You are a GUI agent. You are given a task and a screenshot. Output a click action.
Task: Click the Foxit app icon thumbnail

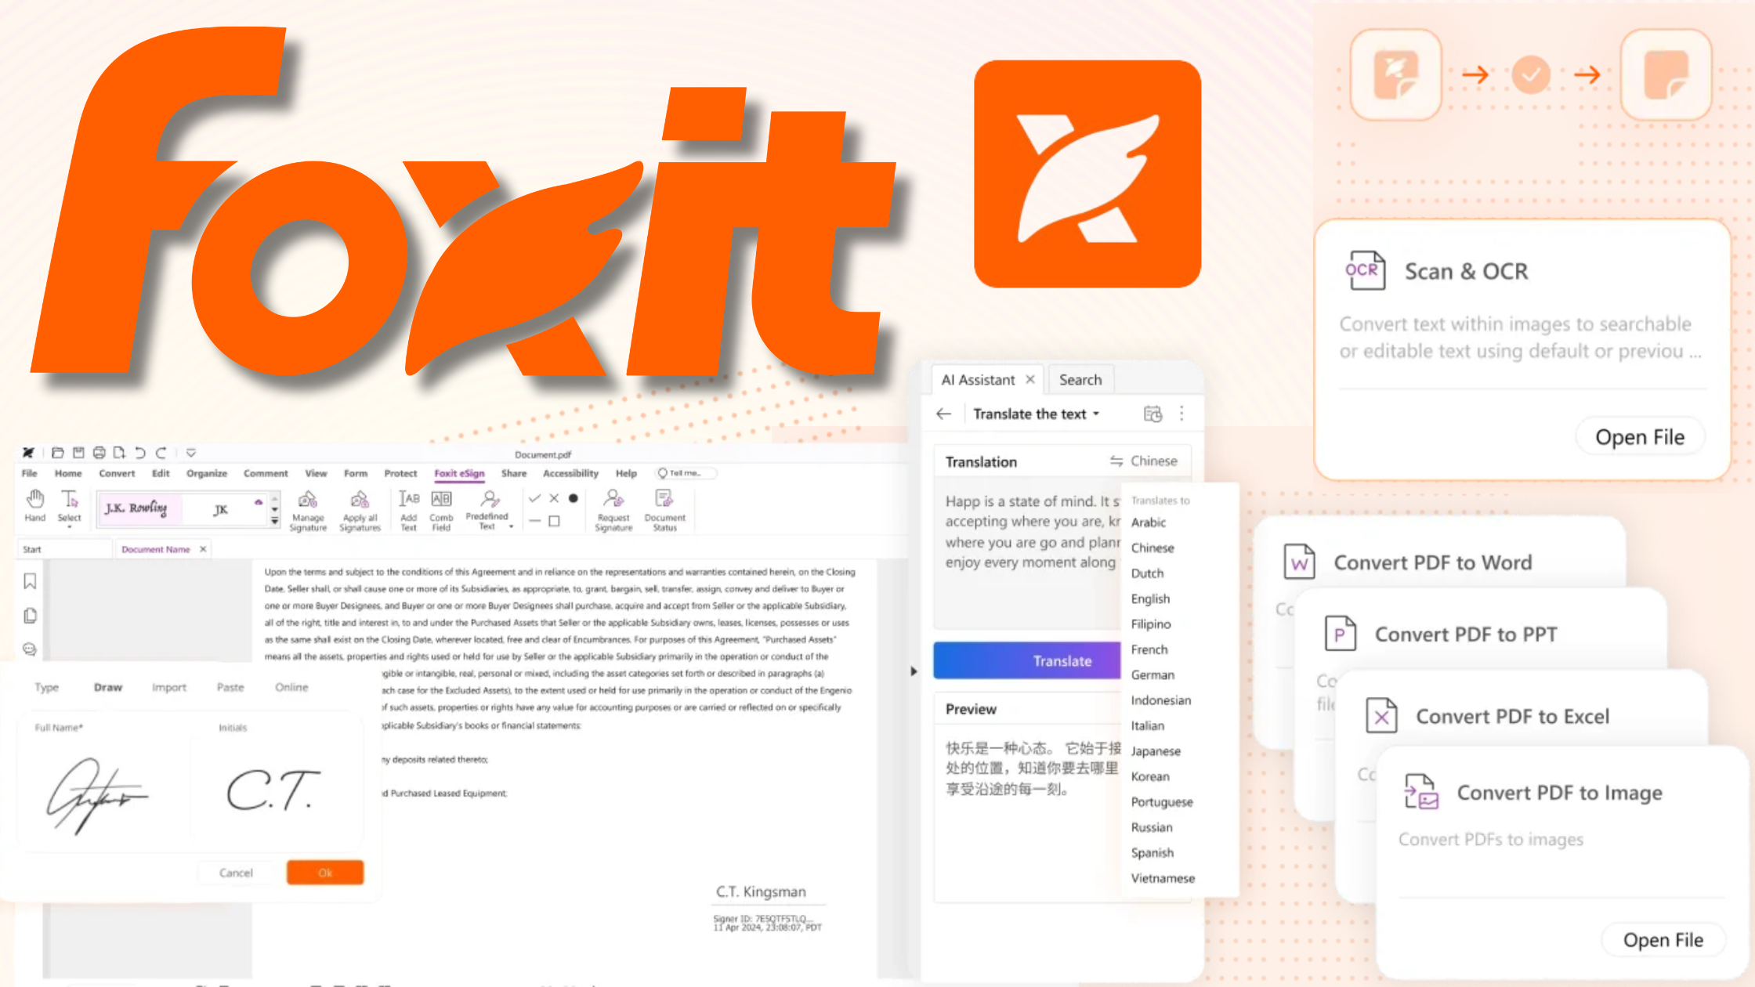click(x=1399, y=74)
